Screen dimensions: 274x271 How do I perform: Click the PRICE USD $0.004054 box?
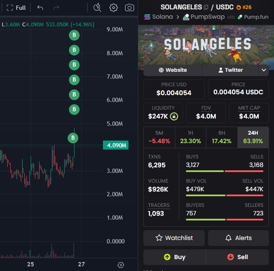pos(174,89)
